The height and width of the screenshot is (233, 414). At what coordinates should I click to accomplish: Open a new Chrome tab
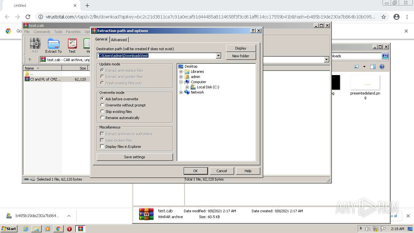pyautogui.click(x=87, y=6)
